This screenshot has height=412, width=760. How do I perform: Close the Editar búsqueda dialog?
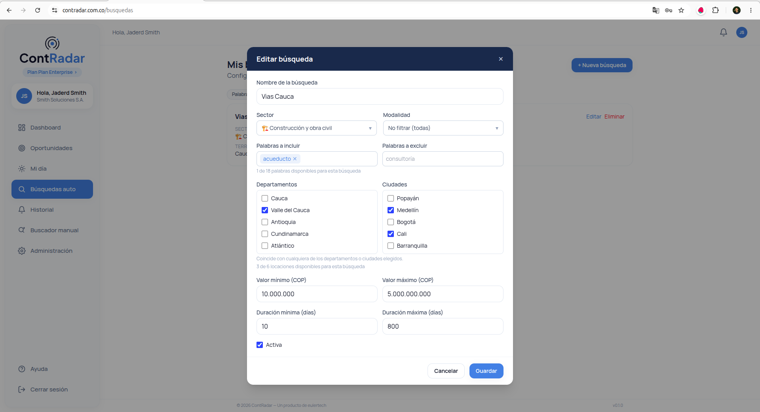tap(501, 59)
